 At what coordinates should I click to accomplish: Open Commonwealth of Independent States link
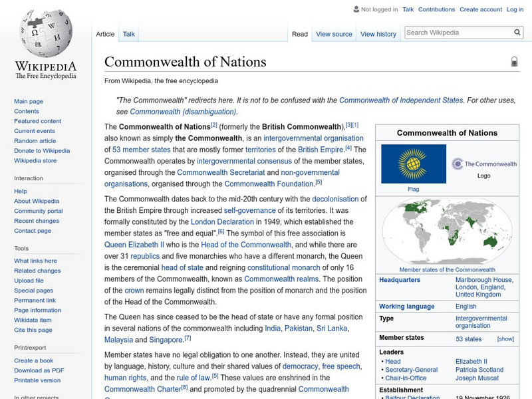click(401, 100)
